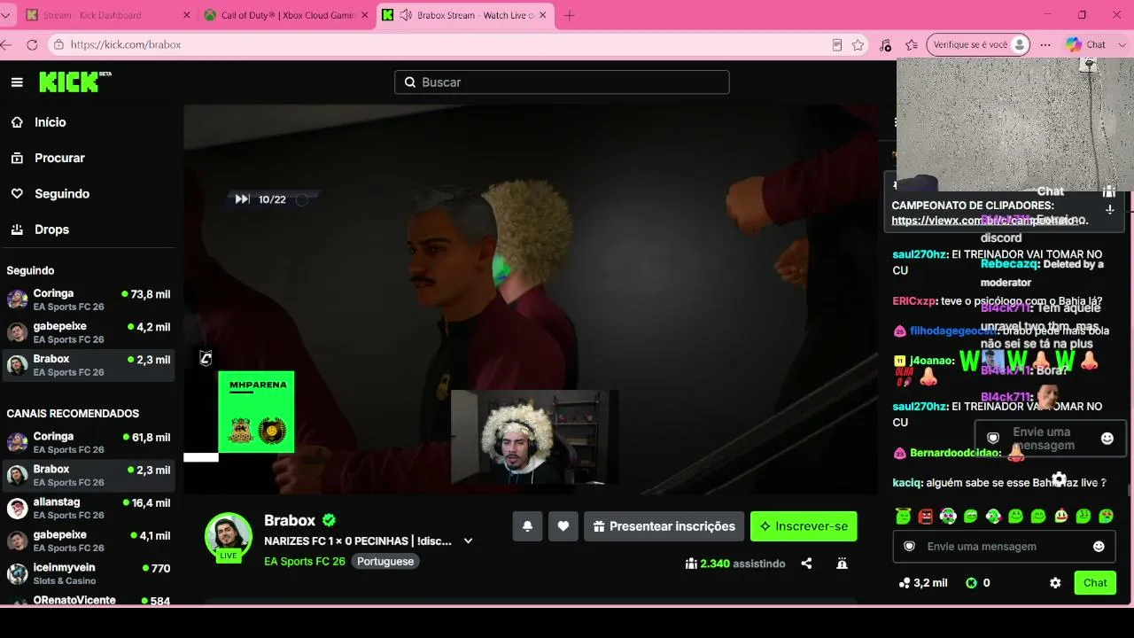
Task: Expand the stream title chevron
Action: pyautogui.click(x=468, y=541)
